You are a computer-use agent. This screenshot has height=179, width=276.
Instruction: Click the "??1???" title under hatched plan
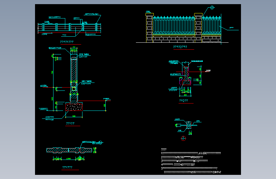click(x=67, y=167)
